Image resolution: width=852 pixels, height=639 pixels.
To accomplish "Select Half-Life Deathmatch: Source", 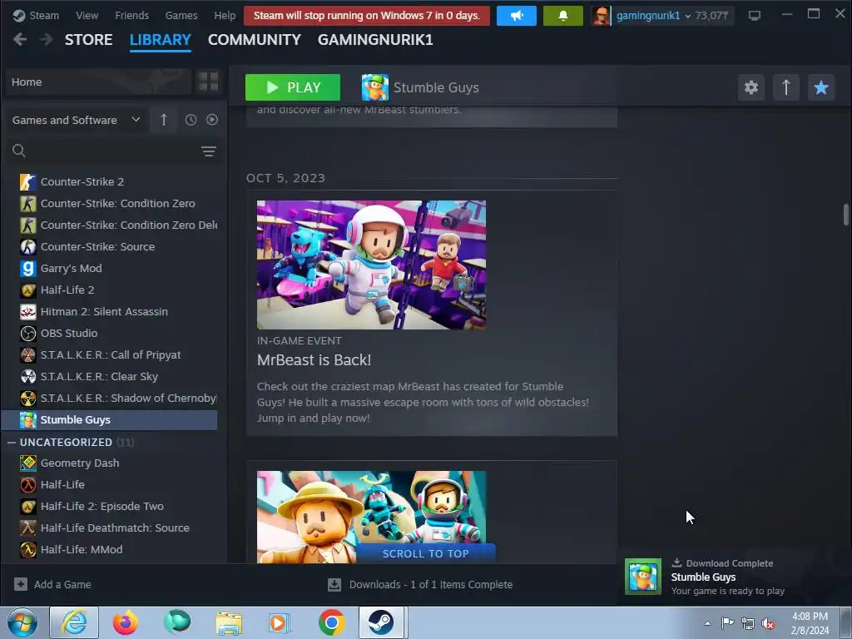I will pyautogui.click(x=115, y=528).
